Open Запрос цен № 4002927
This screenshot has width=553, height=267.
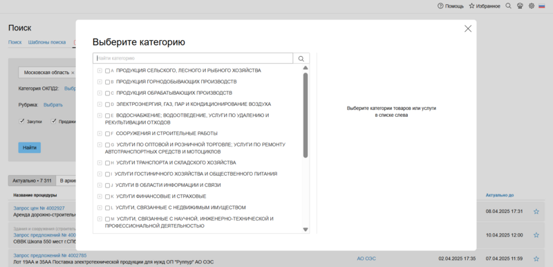pyautogui.click(x=39, y=208)
